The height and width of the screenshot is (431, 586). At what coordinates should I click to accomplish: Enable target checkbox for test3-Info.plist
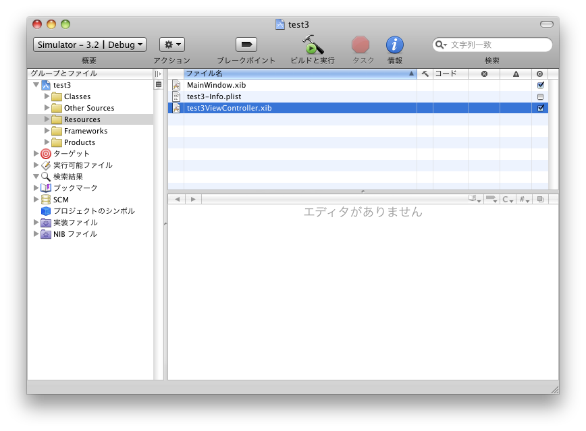(x=540, y=97)
